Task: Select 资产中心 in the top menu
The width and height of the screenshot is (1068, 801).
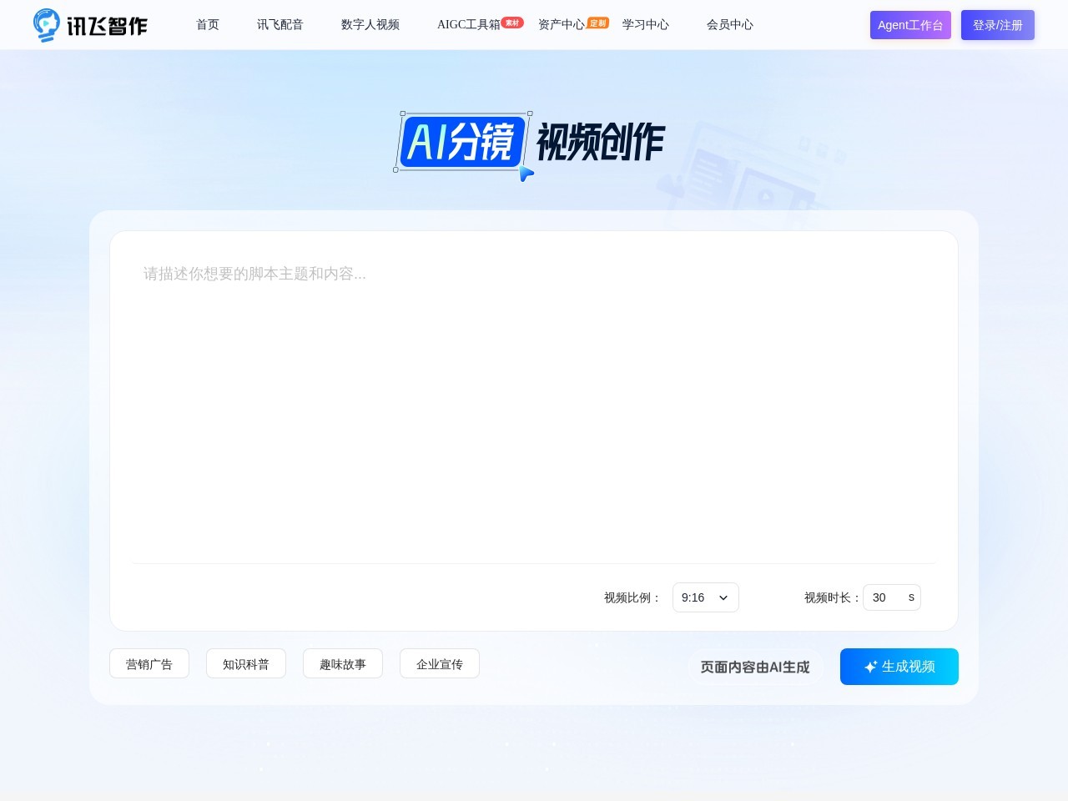Action: coord(562,25)
